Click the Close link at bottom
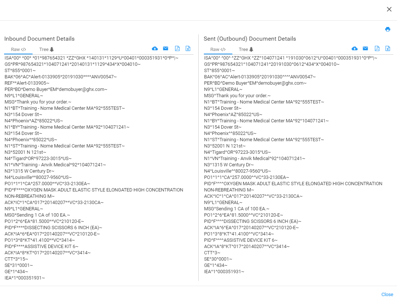 (x=387, y=294)
